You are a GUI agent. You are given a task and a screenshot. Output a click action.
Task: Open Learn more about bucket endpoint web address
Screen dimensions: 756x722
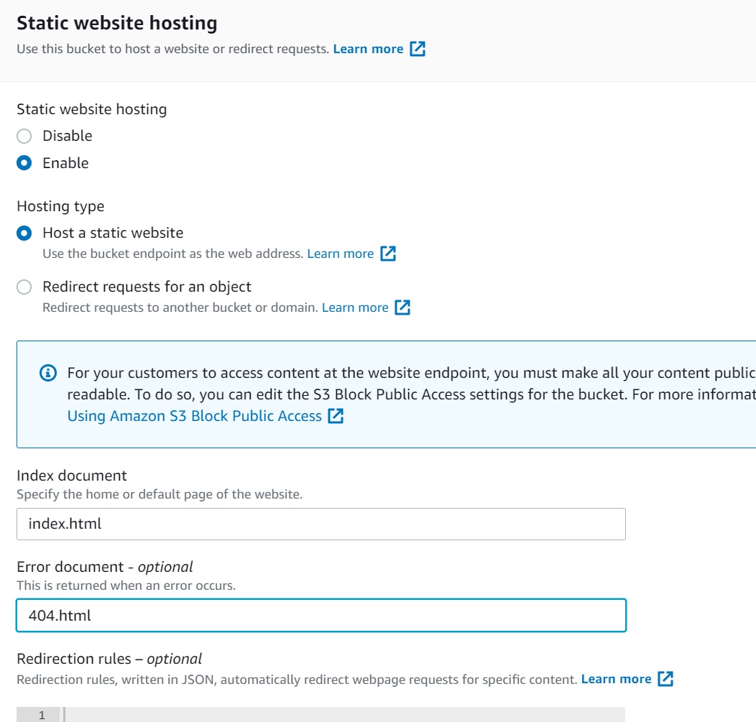(340, 254)
